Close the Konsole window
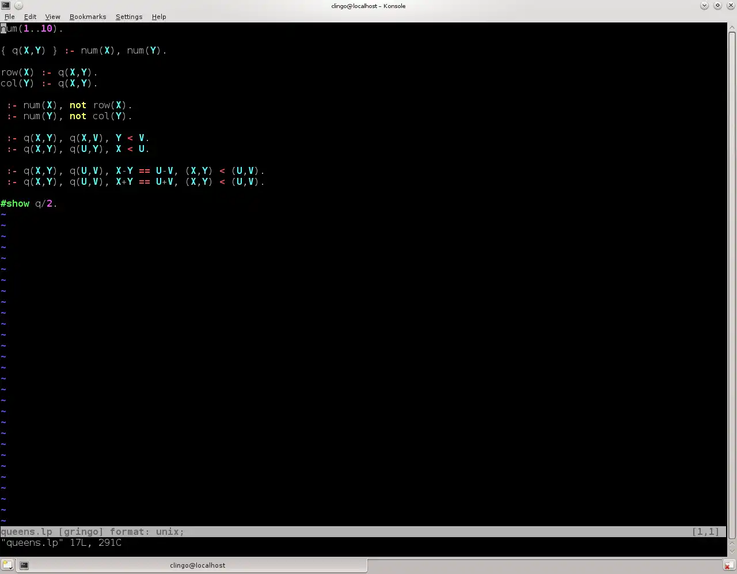This screenshot has height=574, width=737. point(731,5)
